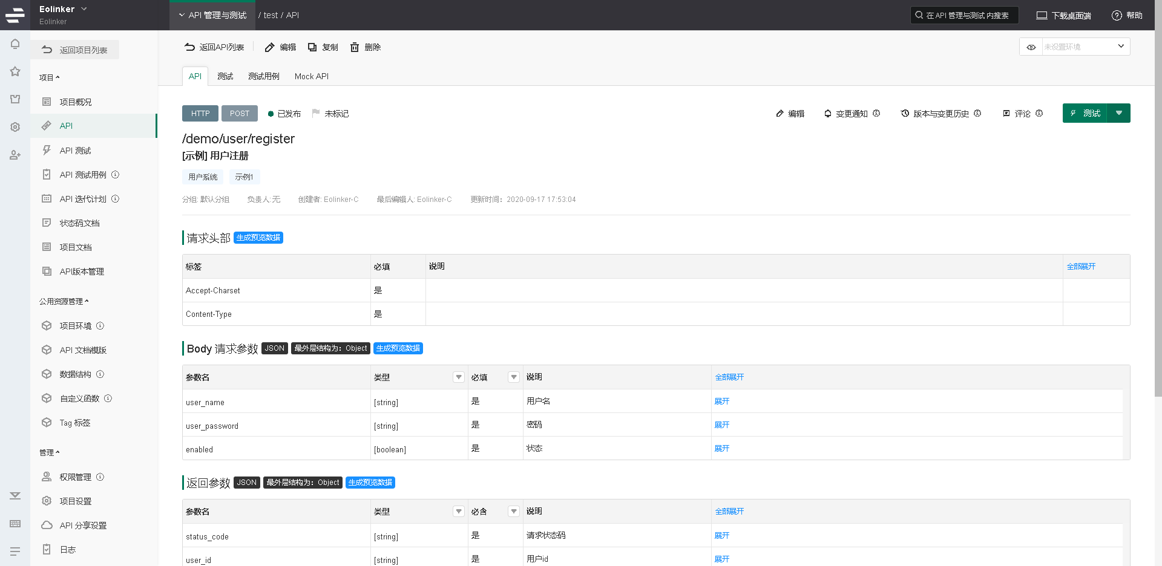Switch to the 测试用例 tab
This screenshot has height=566, width=1162.
tap(263, 76)
